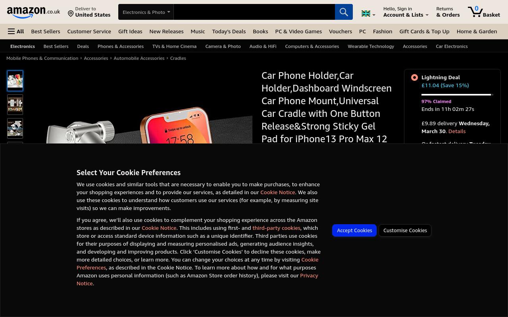Open the delivery Details link
Viewport: 508px width, 317px height.
point(457,131)
